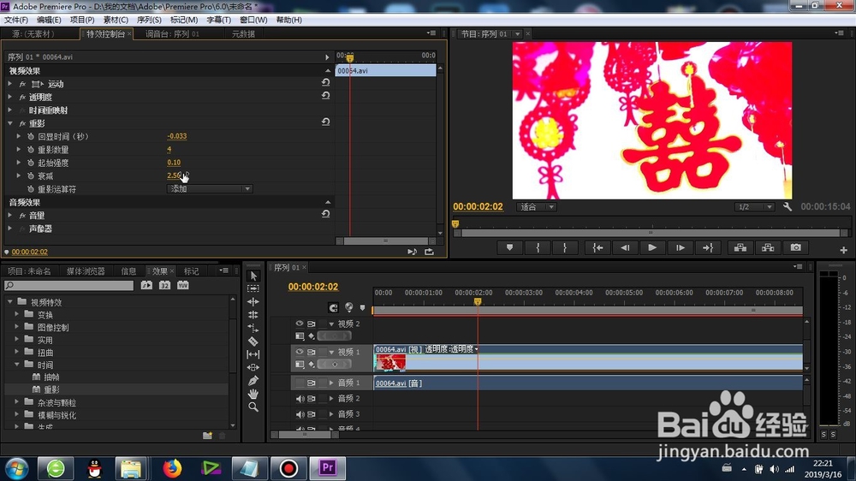Click the Play button in Program monitor
Screen dimensions: 856x481
tap(652, 248)
